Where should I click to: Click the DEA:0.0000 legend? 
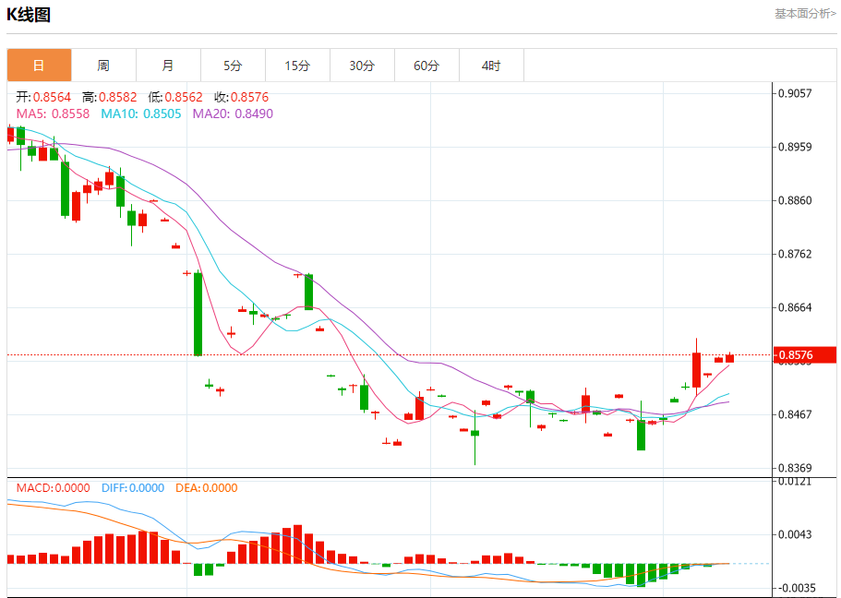click(x=207, y=488)
